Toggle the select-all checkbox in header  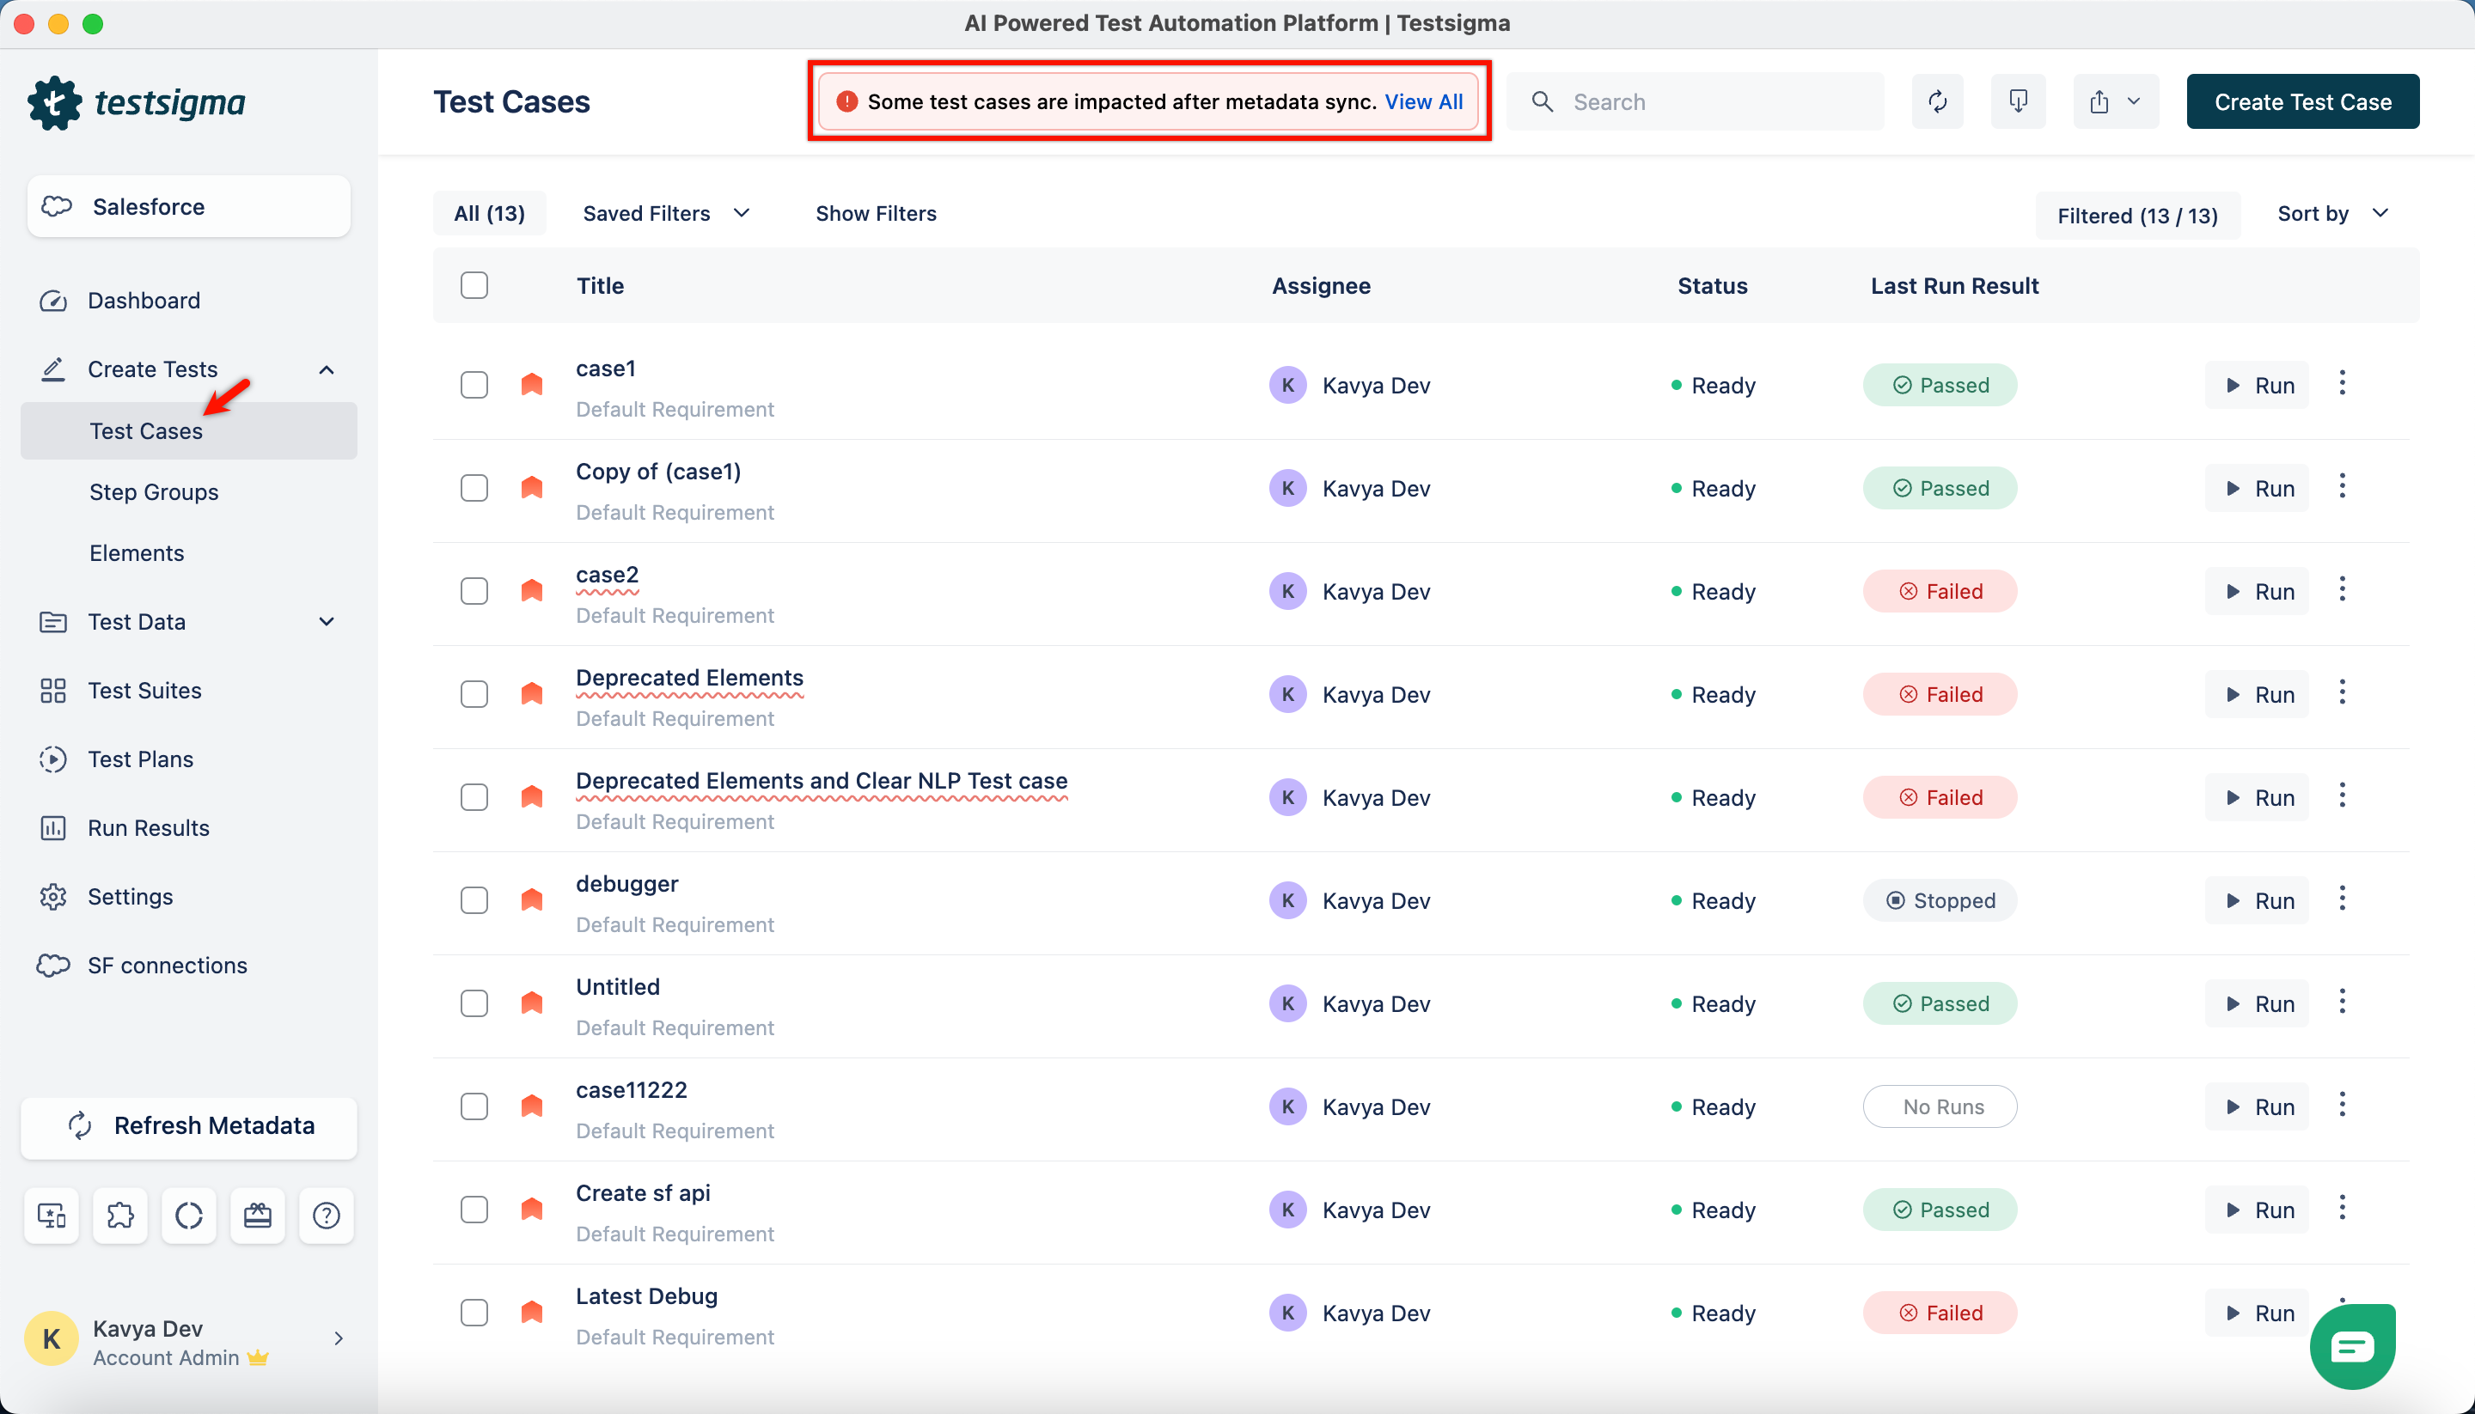[474, 285]
